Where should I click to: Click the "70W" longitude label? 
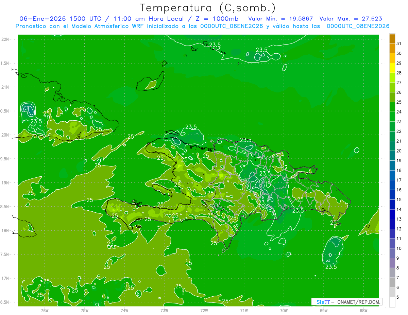pyautogui.click(x=284, y=310)
